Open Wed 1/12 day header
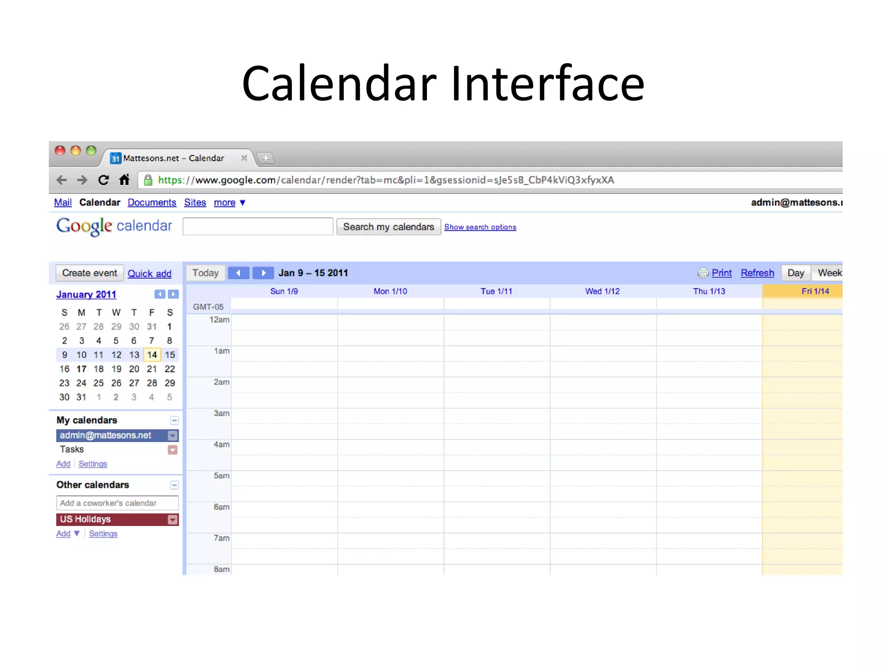This screenshot has width=887, height=665. pos(602,291)
